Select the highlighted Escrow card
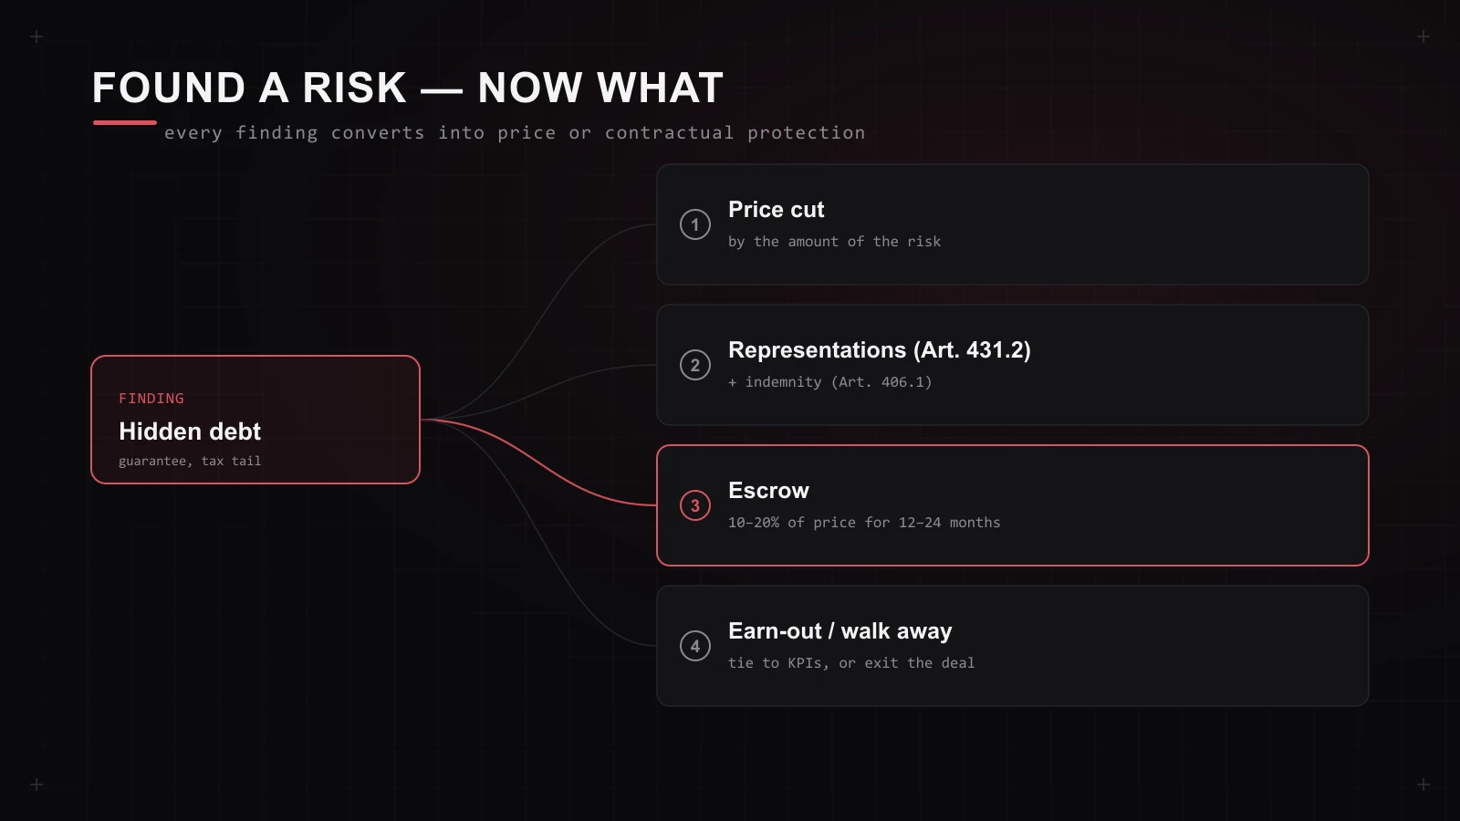Screen dimensions: 1460x821 pyautogui.click(x=1013, y=505)
